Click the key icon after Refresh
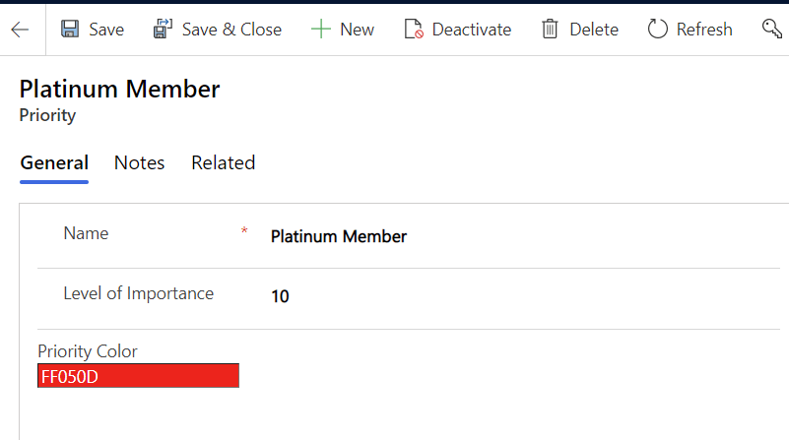Screen dimensions: 789x440 (772, 30)
